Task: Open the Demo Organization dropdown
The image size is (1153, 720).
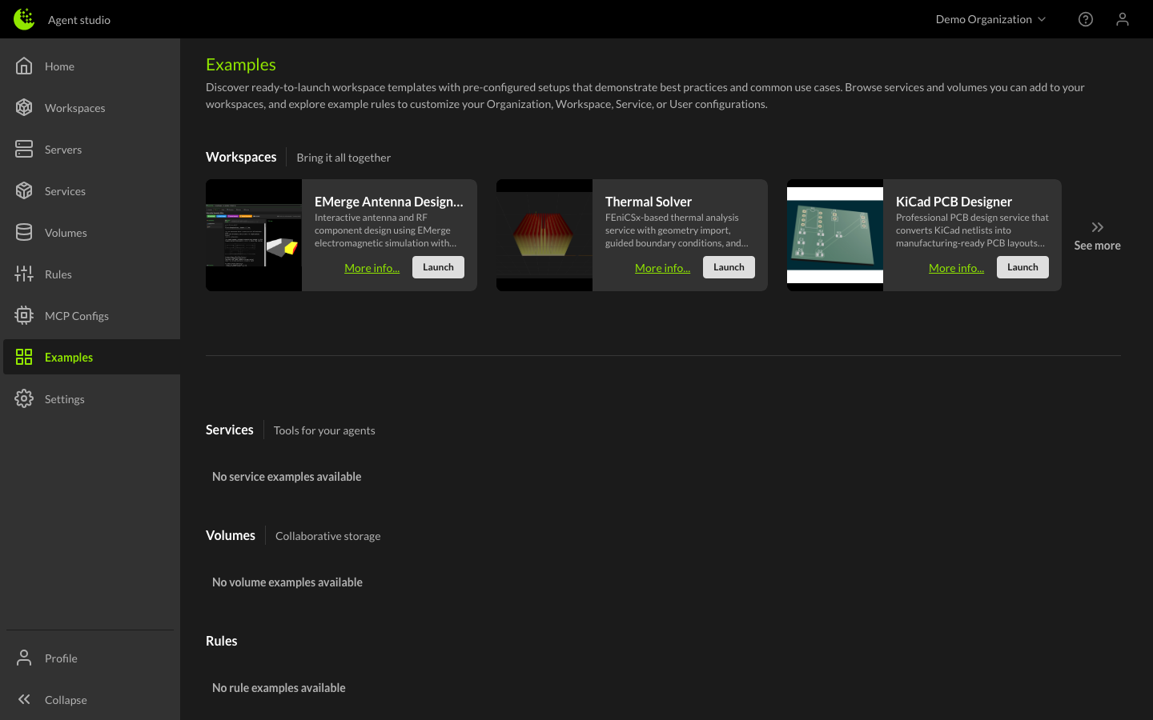Action: click(990, 18)
